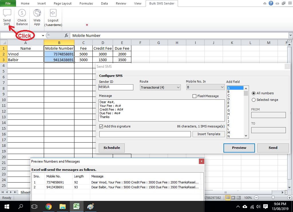The height and width of the screenshot is (212, 293).
Task: Click the volume speaker tray icon
Action: (258, 207)
